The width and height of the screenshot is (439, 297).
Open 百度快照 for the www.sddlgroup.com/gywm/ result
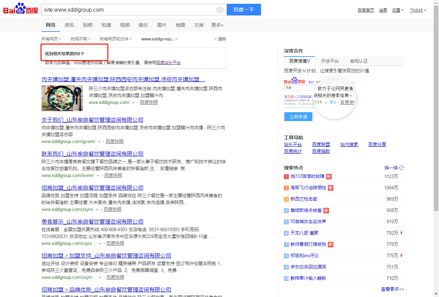[115, 141]
